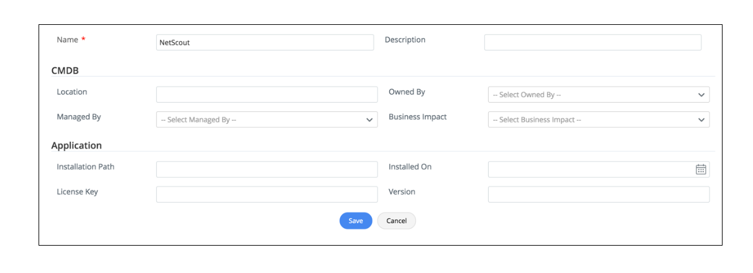
Task: Expand the Select Owned By dropdown
Action: (598, 95)
